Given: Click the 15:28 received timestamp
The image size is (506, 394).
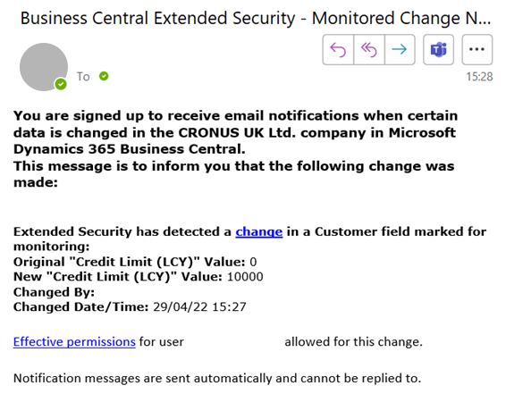Looking at the screenshot, I should tap(479, 77).
